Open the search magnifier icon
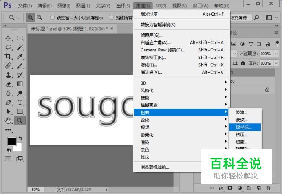The width and height of the screenshot is (282, 194). pyautogui.click(x=257, y=18)
